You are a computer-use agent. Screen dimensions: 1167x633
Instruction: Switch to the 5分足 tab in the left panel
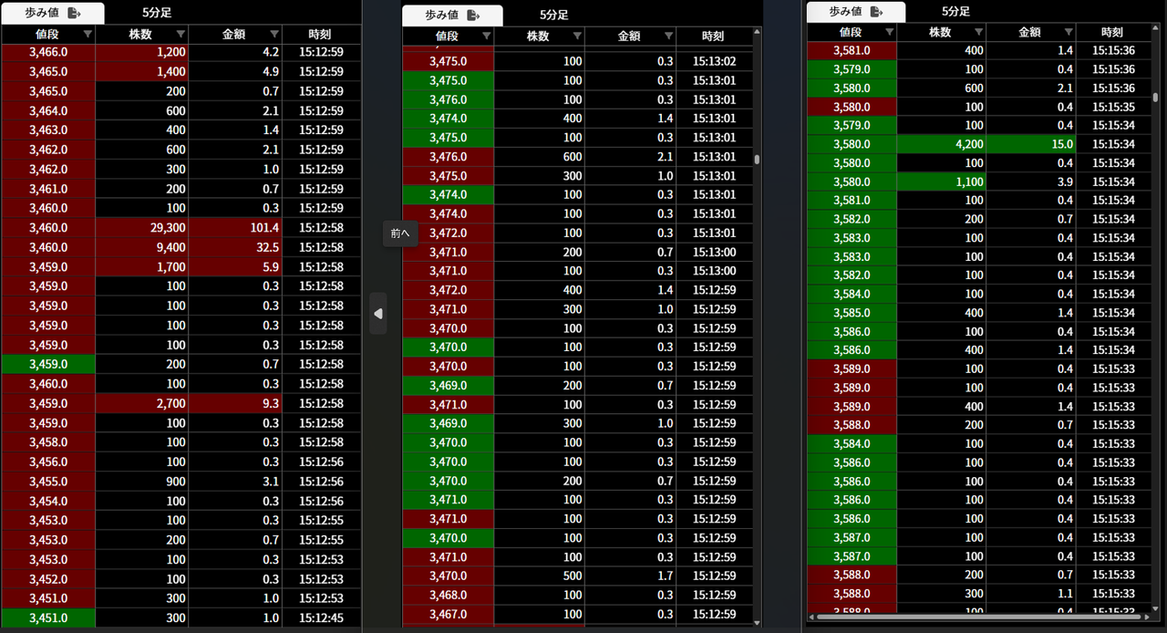tap(157, 13)
